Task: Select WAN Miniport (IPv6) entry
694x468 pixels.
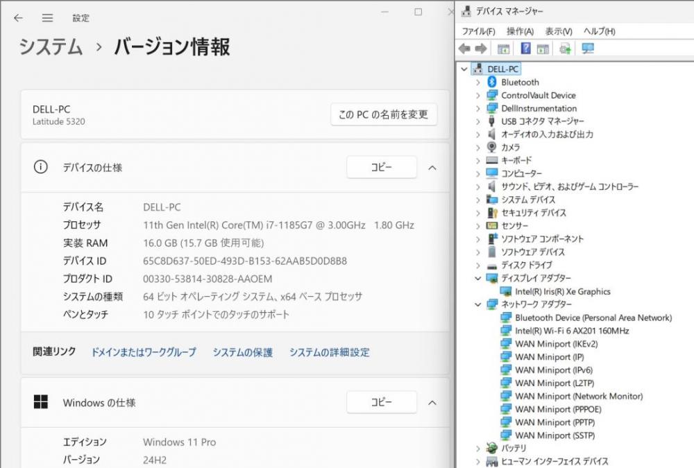Action: point(554,370)
